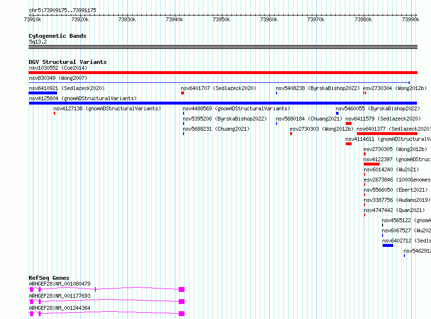The image size is (431, 319).
Task: Click the nsv5462912 blue marker
Action: click(404, 256)
